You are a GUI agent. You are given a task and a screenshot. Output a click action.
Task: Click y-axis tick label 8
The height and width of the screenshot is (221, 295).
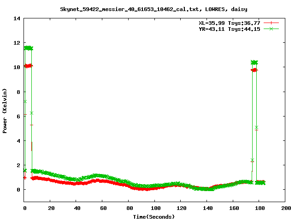tap(18, 92)
